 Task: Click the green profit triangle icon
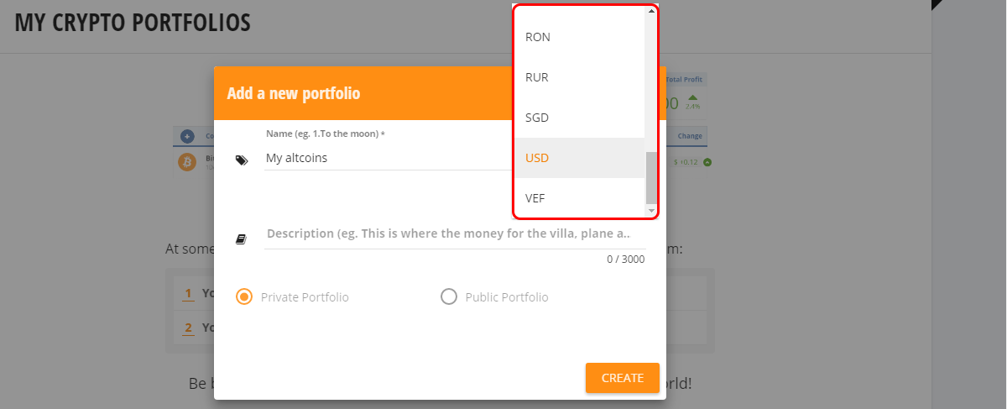693,97
